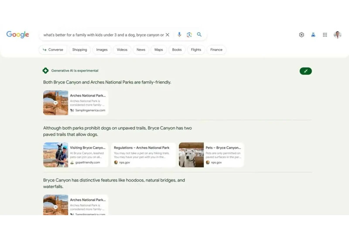Open Search Labs beaker icon

(313, 35)
